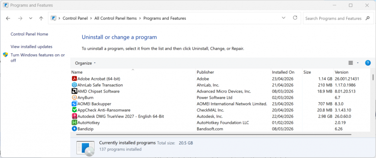Click the 137 programs installed text

pyautogui.click(x=120, y=149)
